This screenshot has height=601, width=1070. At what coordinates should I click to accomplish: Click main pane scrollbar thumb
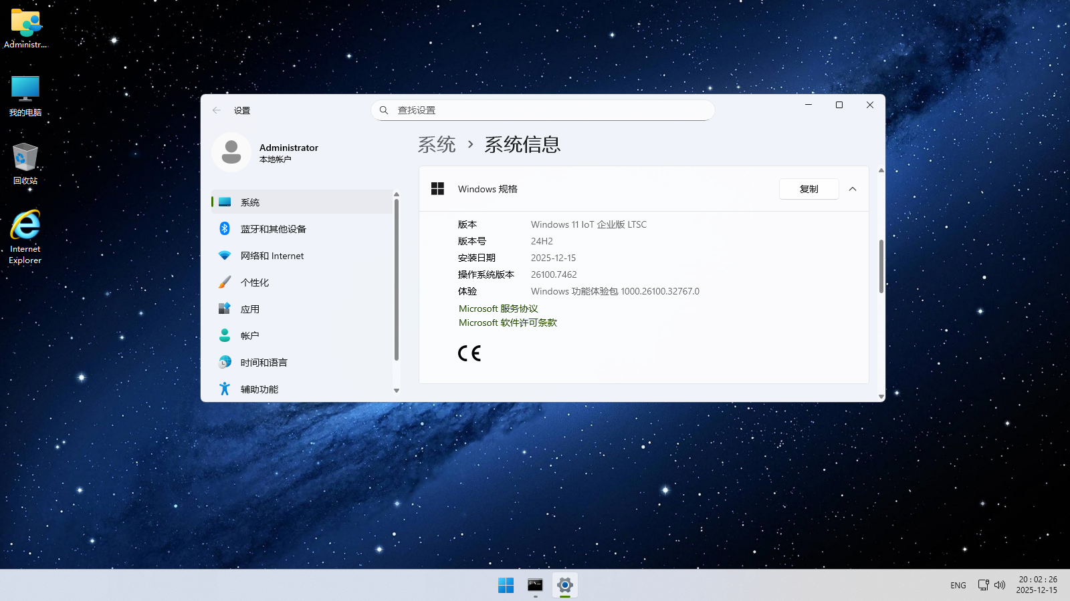click(881, 266)
